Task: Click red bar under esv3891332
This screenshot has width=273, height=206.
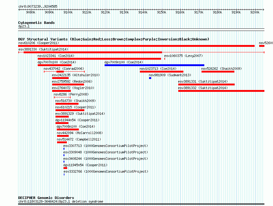Action: 221,91
